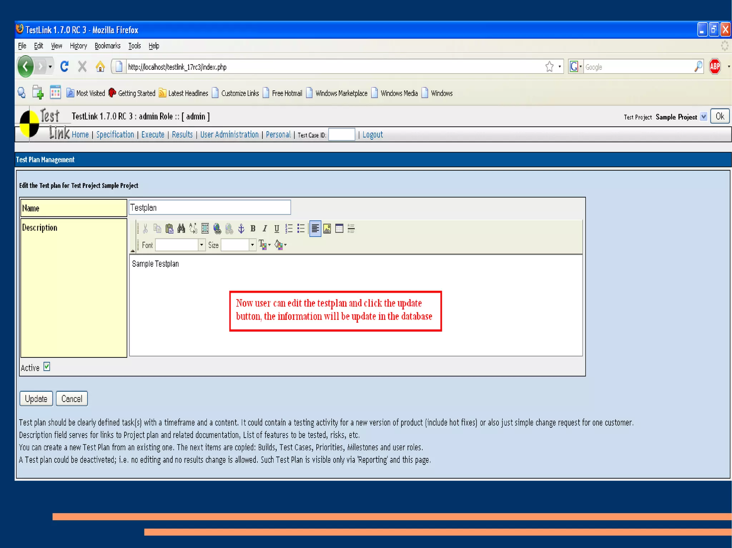Open the User Administration link

229,135
